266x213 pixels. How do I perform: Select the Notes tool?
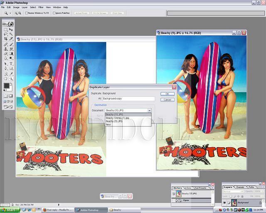[5, 74]
